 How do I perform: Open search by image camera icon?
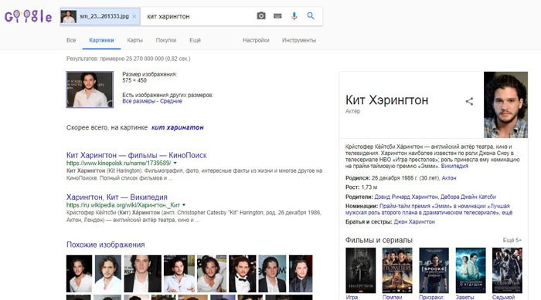tap(261, 16)
